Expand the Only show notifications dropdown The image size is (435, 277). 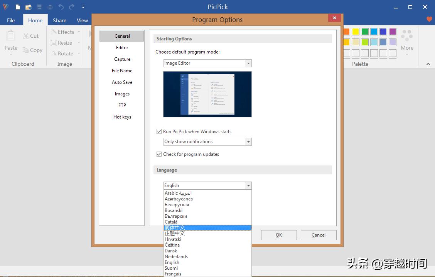point(248,142)
